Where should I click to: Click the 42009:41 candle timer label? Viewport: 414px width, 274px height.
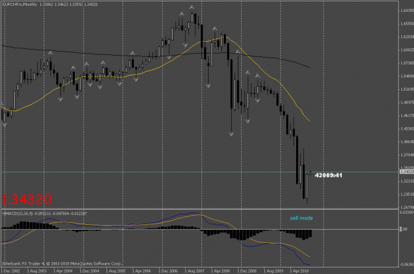click(329, 175)
